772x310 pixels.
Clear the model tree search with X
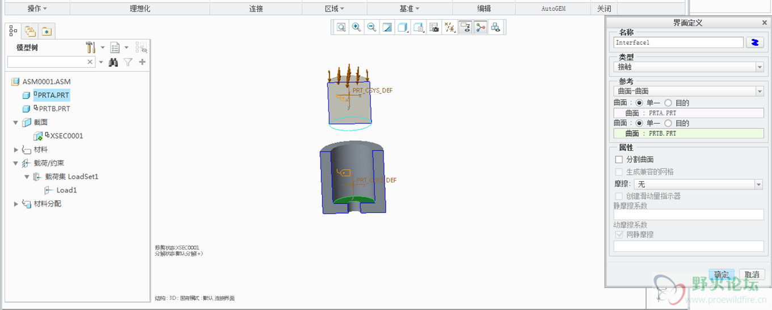click(x=90, y=62)
